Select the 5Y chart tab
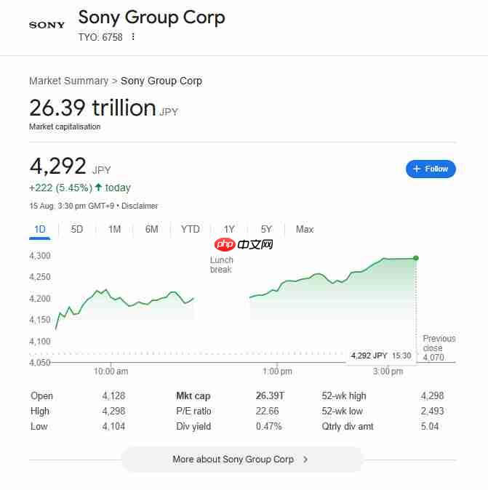 (266, 230)
